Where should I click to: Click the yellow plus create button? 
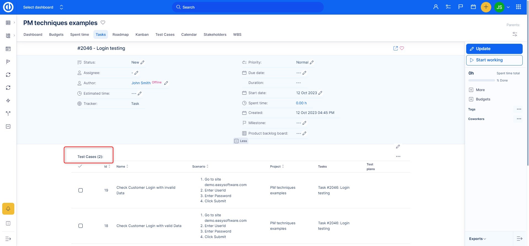[x=486, y=7]
